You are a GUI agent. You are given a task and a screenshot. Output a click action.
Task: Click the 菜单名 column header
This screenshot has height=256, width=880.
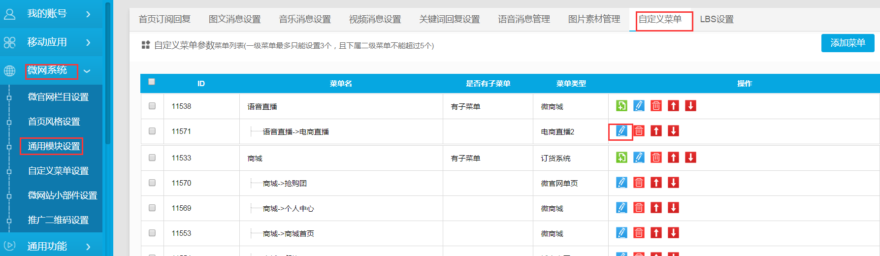pos(341,84)
